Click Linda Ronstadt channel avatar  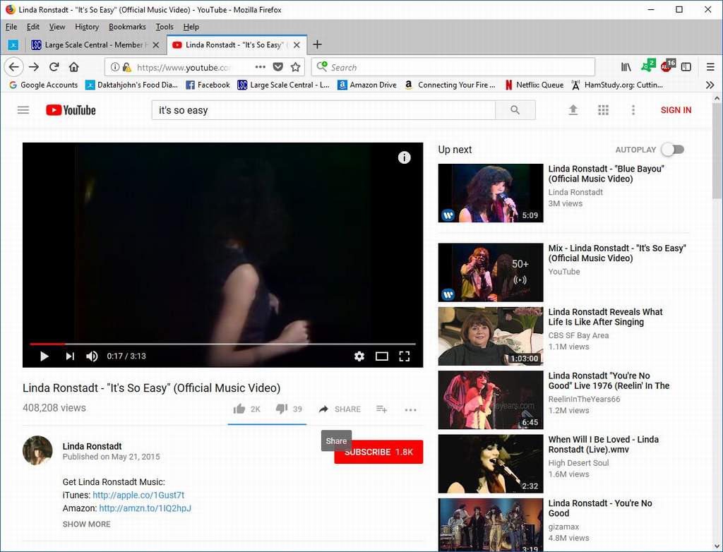click(x=37, y=450)
